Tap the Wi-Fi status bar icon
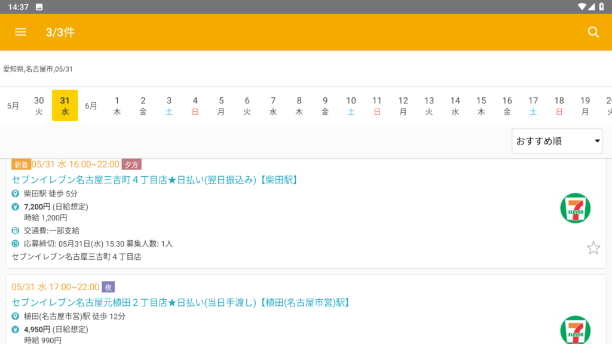This screenshot has width=612, height=344. [582, 7]
